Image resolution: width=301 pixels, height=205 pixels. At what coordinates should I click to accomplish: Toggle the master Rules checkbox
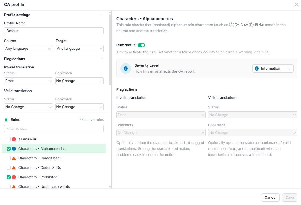click(6, 120)
